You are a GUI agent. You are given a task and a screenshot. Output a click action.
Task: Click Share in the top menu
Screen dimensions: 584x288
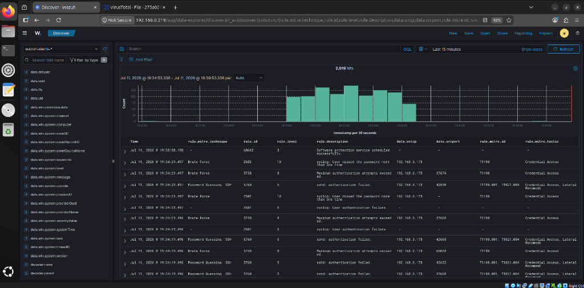[x=502, y=33]
